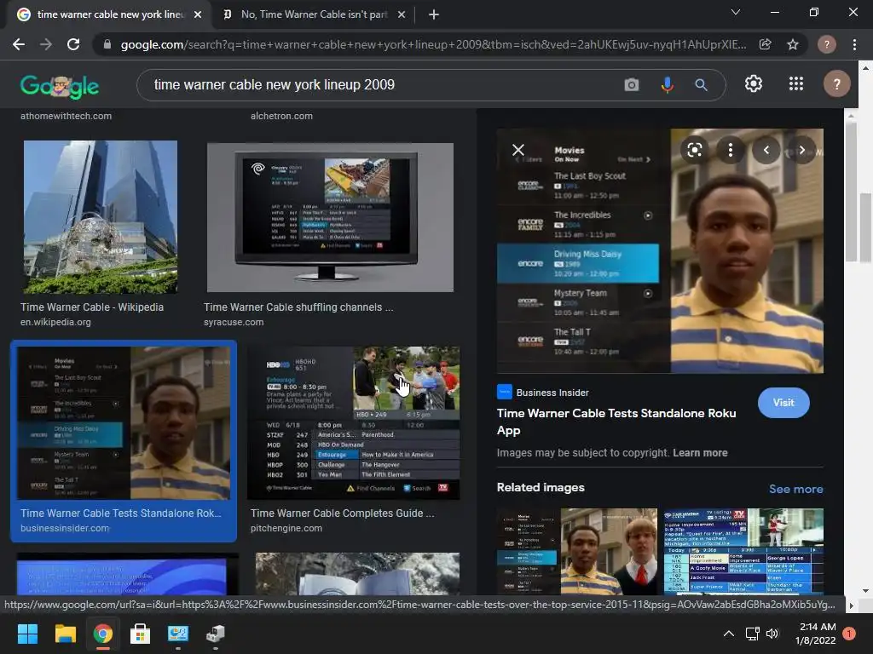873x654 pixels.
Task: Submit search with the magnifier icon
Action: pos(701,85)
